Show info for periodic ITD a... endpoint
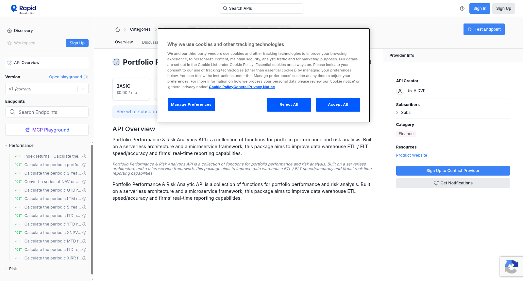This screenshot has width=523, height=281. pyautogui.click(x=84, y=216)
